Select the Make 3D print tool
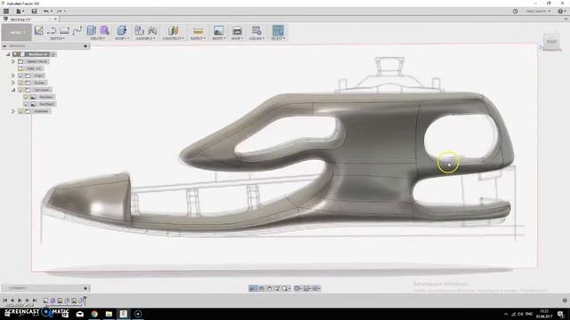The width and height of the screenshot is (570, 320). point(237,31)
